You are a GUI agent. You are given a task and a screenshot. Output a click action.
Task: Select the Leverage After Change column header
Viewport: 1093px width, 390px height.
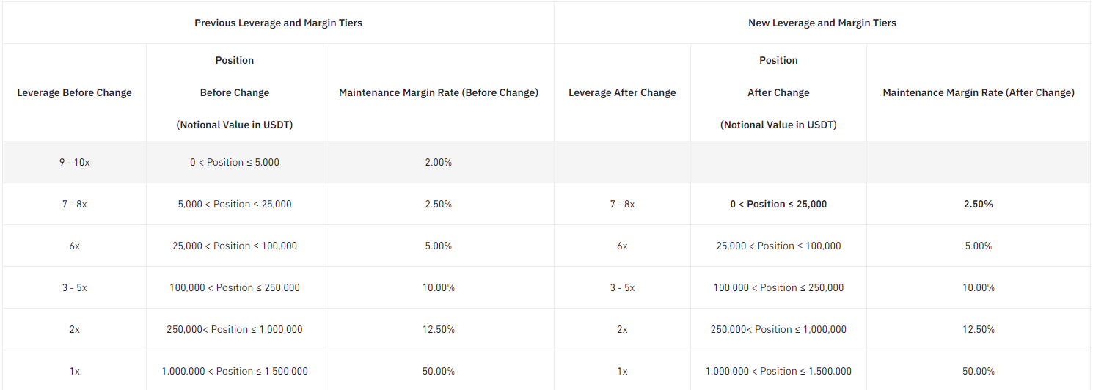point(622,92)
